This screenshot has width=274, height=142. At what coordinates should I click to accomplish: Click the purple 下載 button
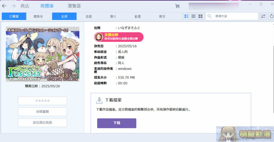(x=117, y=123)
